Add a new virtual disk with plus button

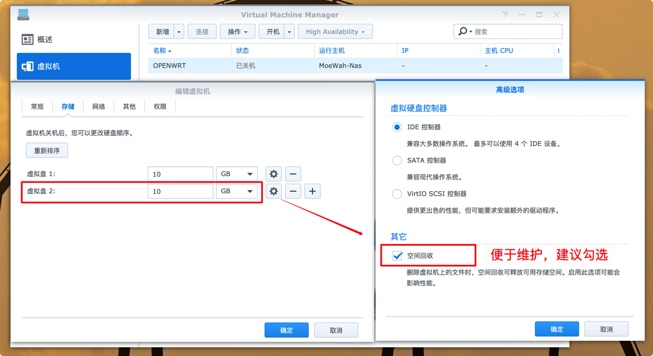point(312,191)
